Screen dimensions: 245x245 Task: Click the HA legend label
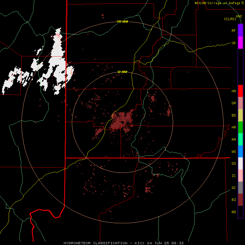(x=234, y=91)
